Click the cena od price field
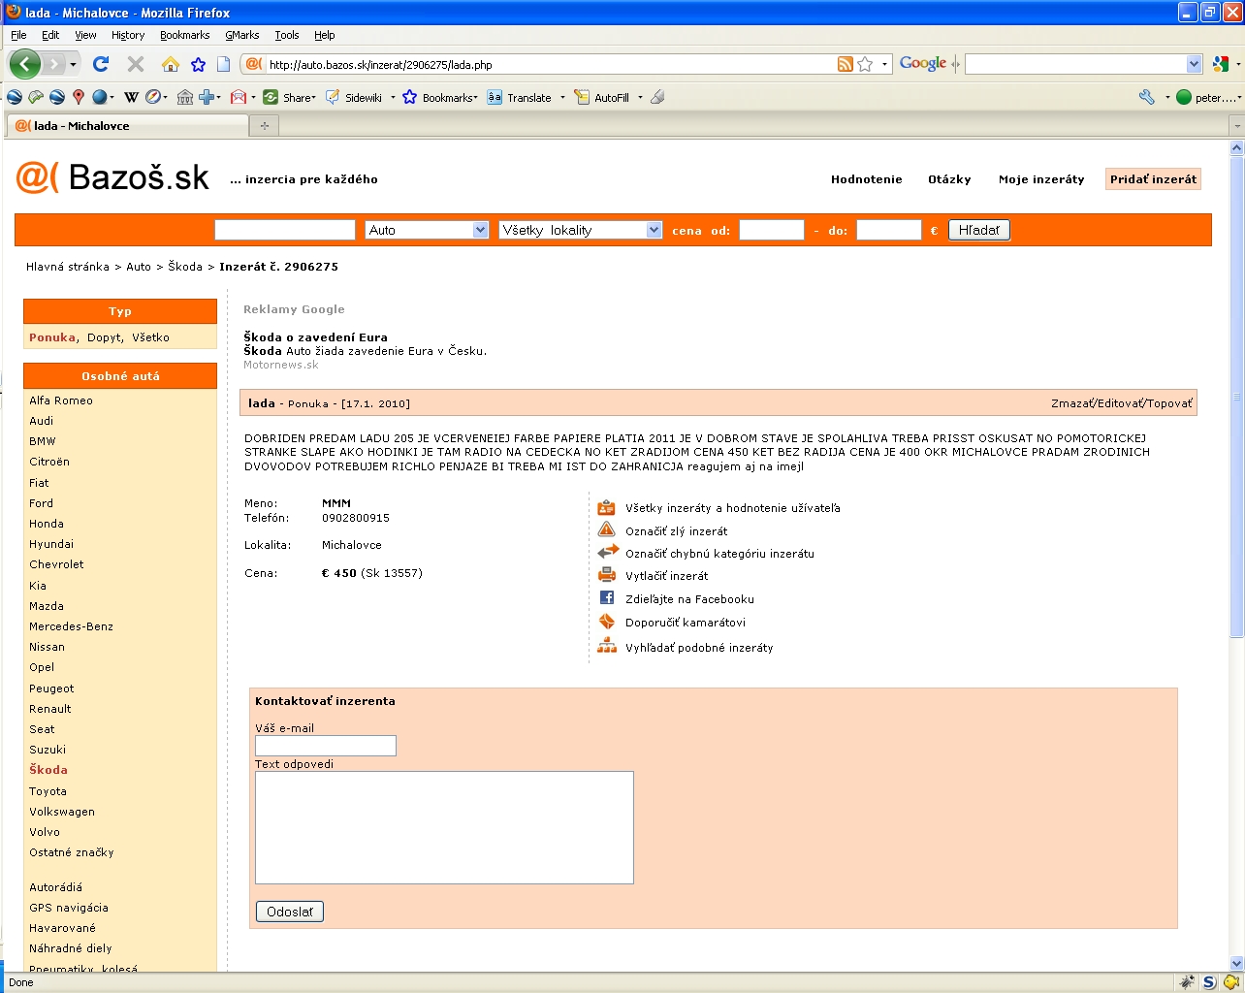 (772, 230)
